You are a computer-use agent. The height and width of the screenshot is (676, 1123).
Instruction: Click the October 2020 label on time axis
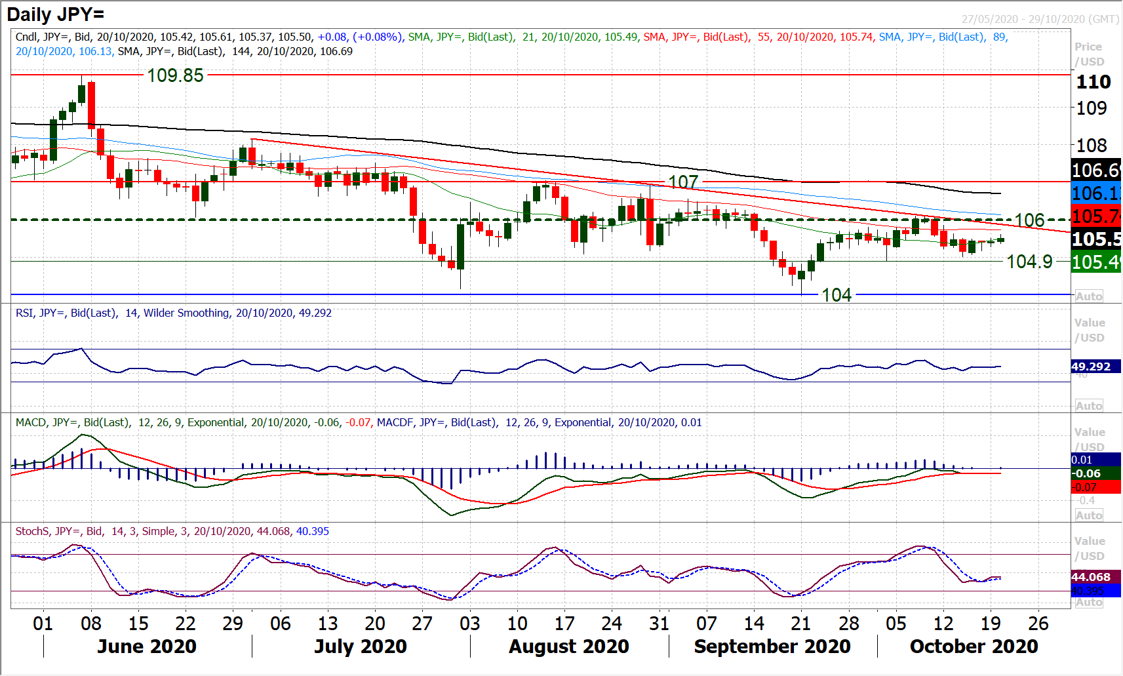tap(974, 646)
